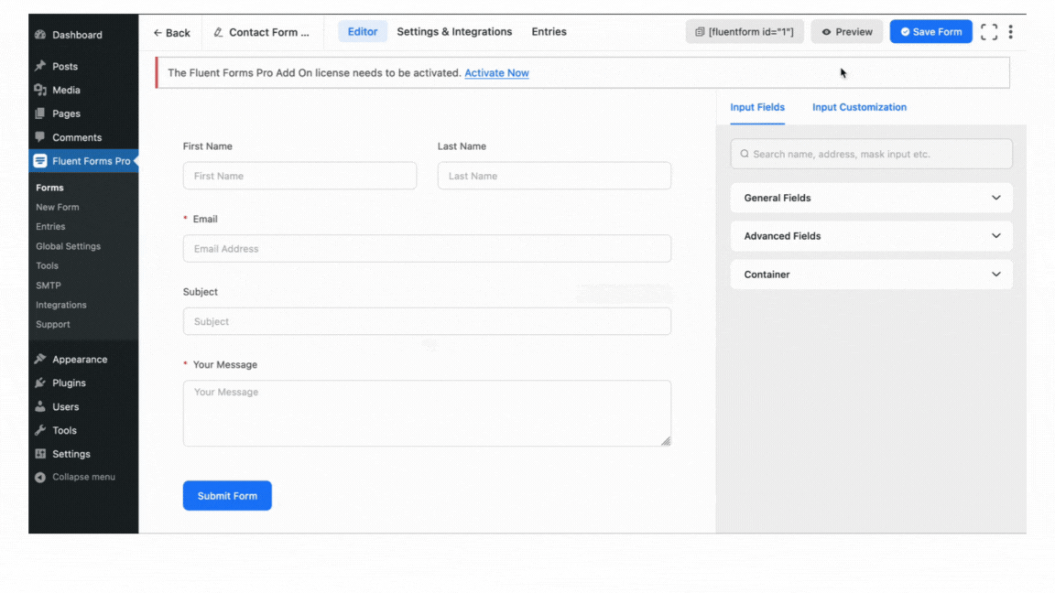This screenshot has height=593, width=1055.
Task: Expand the General Fields section
Action: (x=870, y=198)
